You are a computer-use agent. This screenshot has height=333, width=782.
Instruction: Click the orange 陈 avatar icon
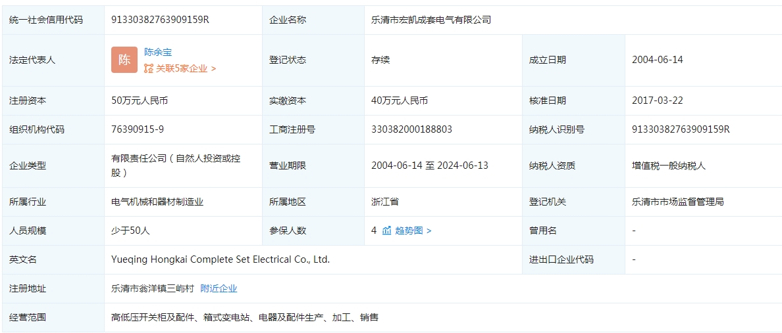[x=124, y=60]
